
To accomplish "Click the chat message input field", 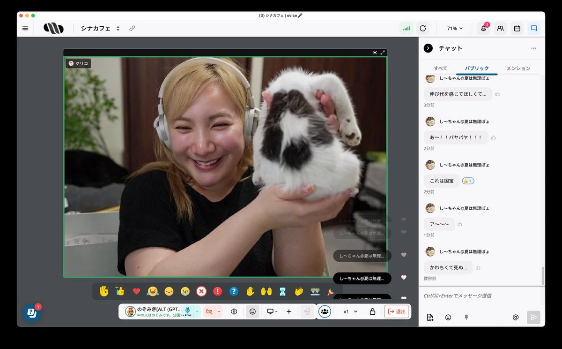I will [x=481, y=296].
